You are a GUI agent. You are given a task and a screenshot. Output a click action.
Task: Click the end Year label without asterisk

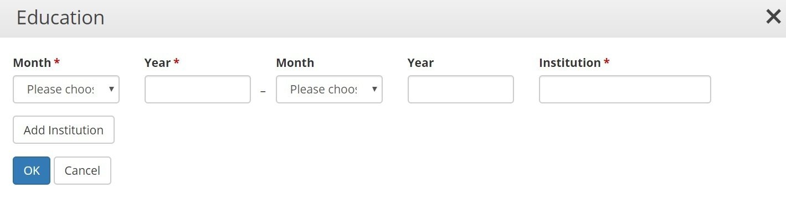pyautogui.click(x=421, y=63)
